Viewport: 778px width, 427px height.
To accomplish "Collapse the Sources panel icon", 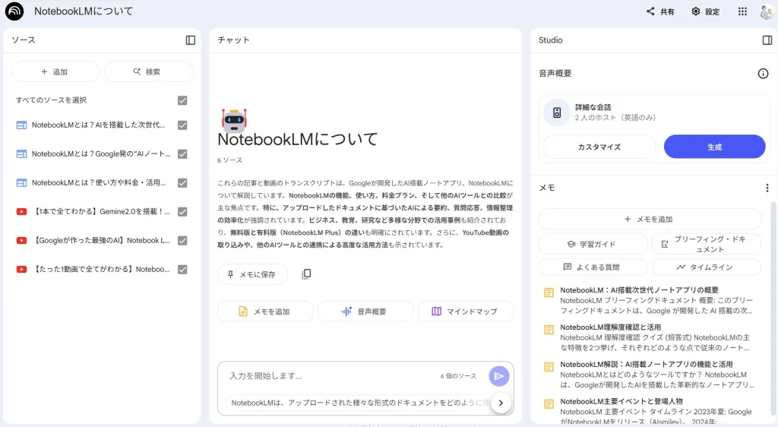I will click(x=191, y=40).
